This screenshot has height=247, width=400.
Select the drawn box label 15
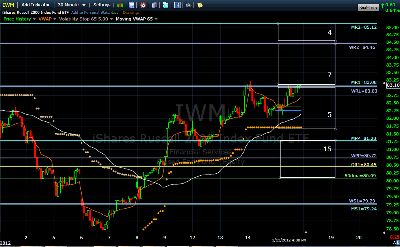327,149
